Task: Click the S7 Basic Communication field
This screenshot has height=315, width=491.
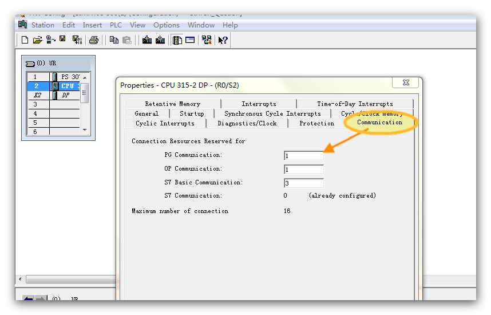Action: (x=303, y=183)
